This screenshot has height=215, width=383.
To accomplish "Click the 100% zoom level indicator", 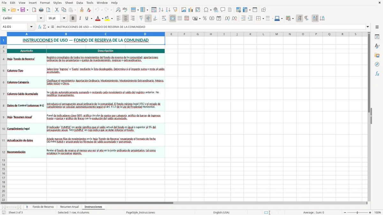I will (x=378, y=212).
